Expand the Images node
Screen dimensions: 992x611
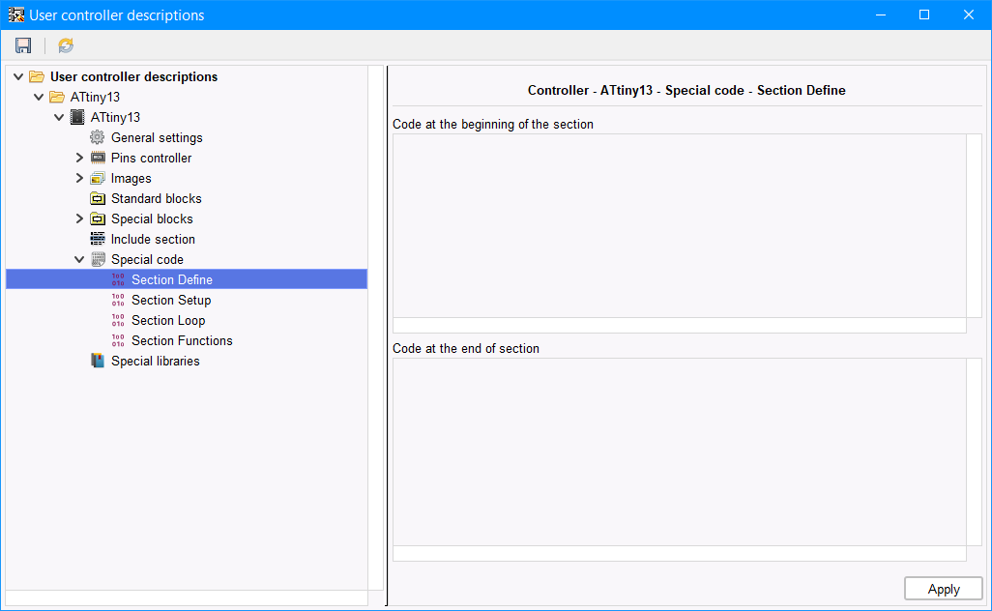(x=79, y=178)
